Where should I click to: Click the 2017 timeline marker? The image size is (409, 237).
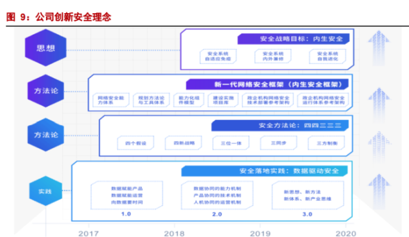click(x=88, y=233)
